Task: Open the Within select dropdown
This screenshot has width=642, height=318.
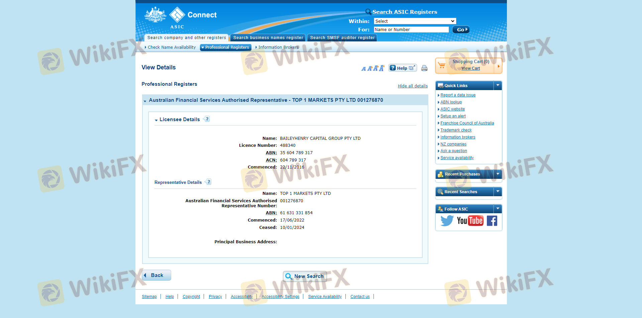Action: [x=415, y=21]
